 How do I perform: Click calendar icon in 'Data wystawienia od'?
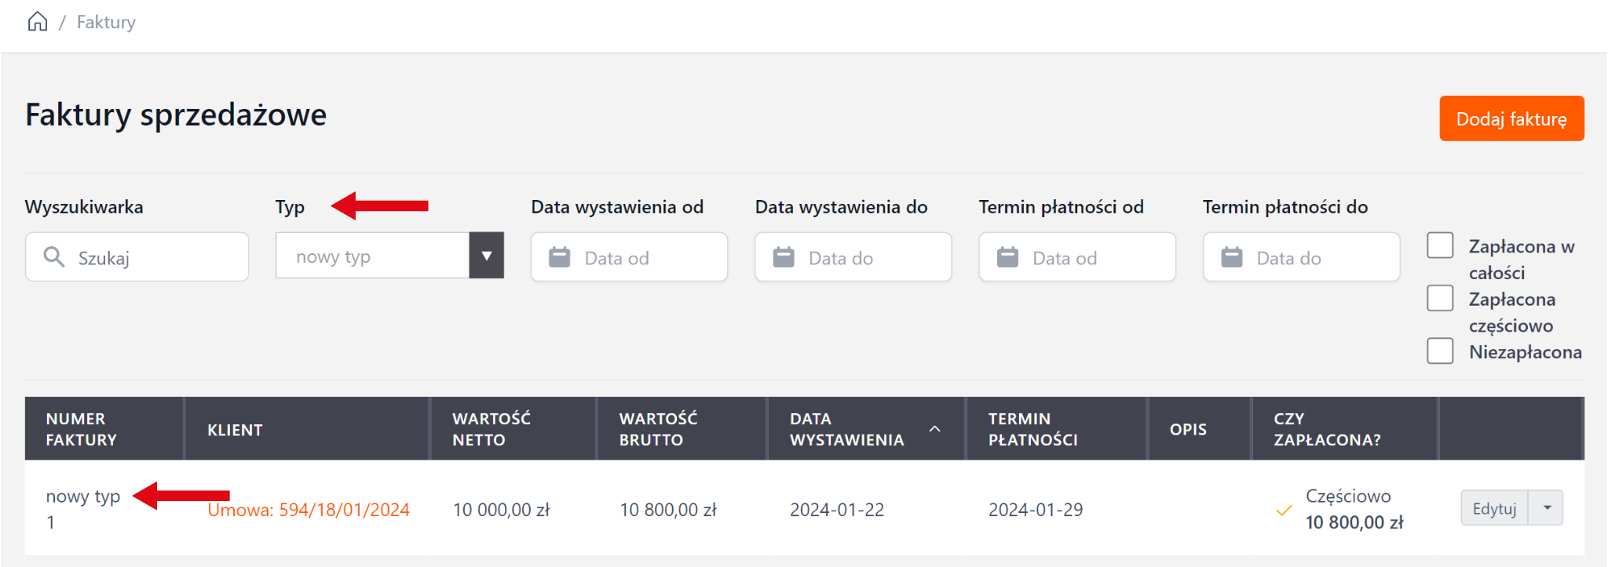[x=559, y=257]
